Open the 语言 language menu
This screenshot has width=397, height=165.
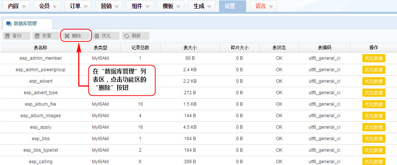[263, 7]
